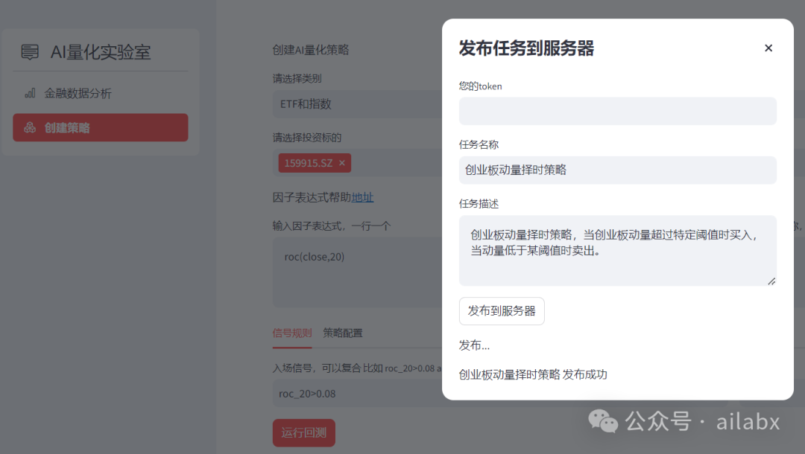Click the WeChat 公众号 bubble icon
The image size is (805, 454).
click(603, 422)
